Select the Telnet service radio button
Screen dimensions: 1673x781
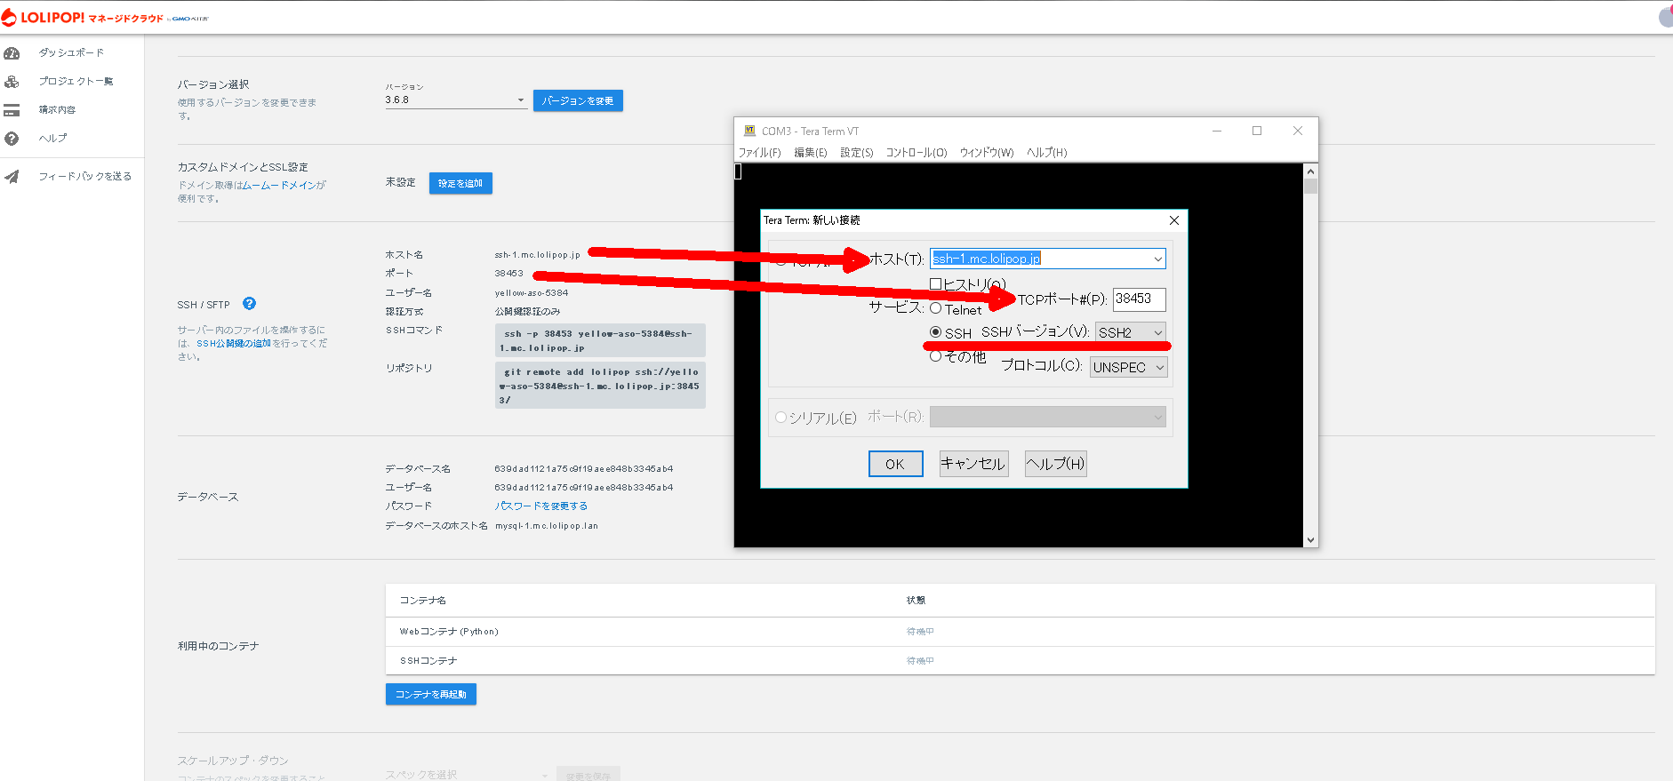coord(935,308)
